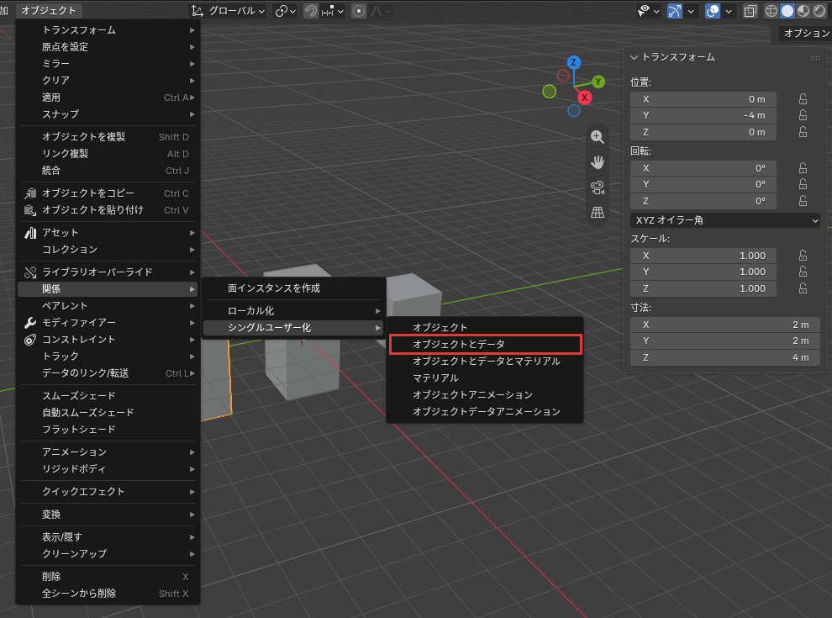
Task: Select 面インスタンスを作成 menu entry
Action: (294, 288)
